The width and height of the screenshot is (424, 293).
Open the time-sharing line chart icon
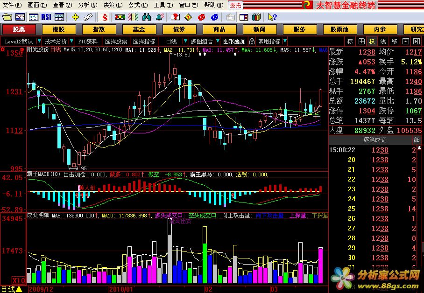tap(20, 17)
